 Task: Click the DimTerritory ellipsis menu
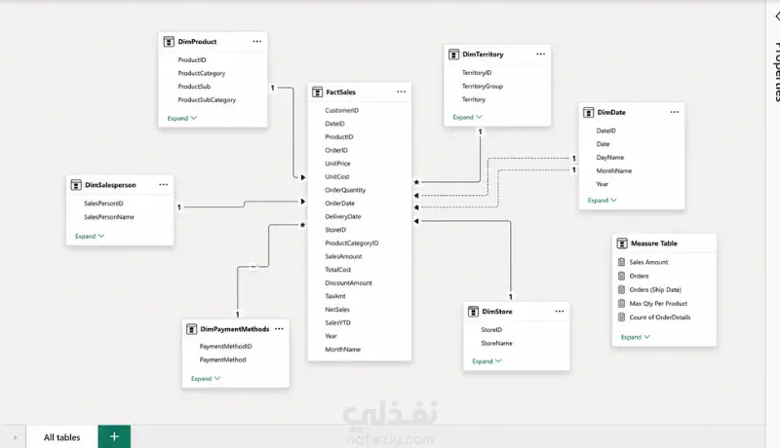[x=540, y=54]
